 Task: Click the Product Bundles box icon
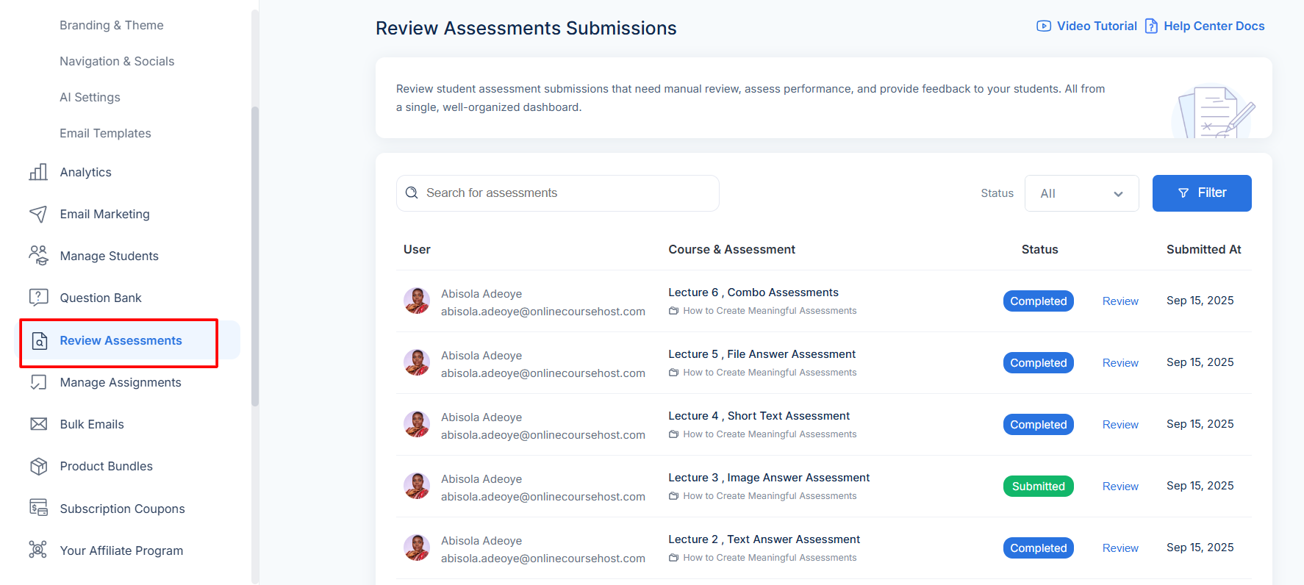tap(38, 466)
